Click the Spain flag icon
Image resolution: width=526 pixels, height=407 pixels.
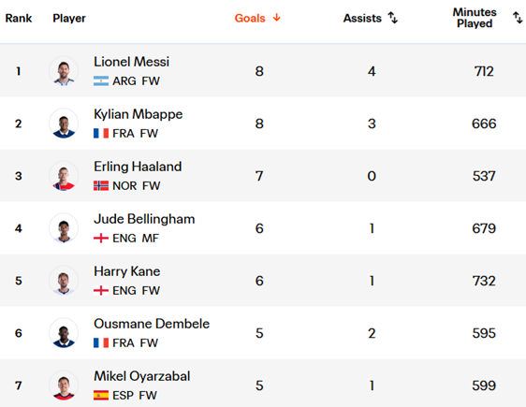click(x=101, y=395)
